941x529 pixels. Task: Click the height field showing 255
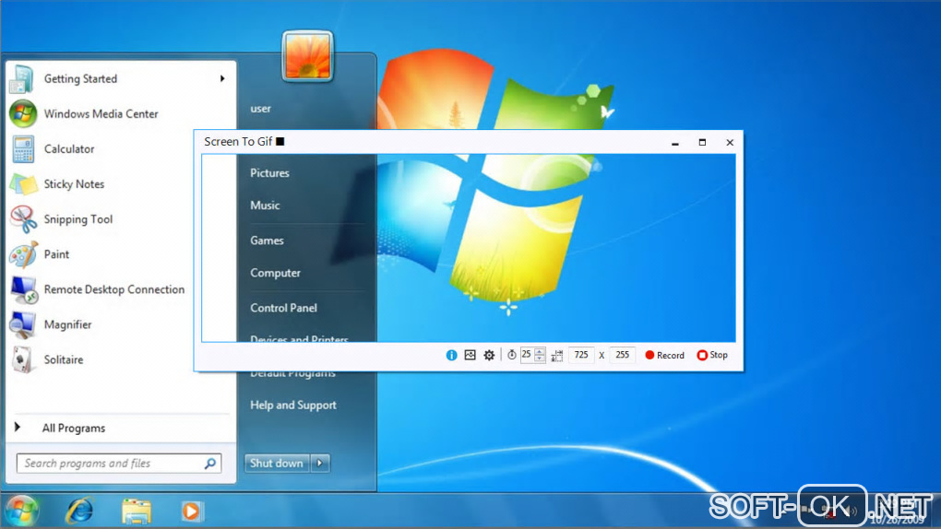(623, 355)
